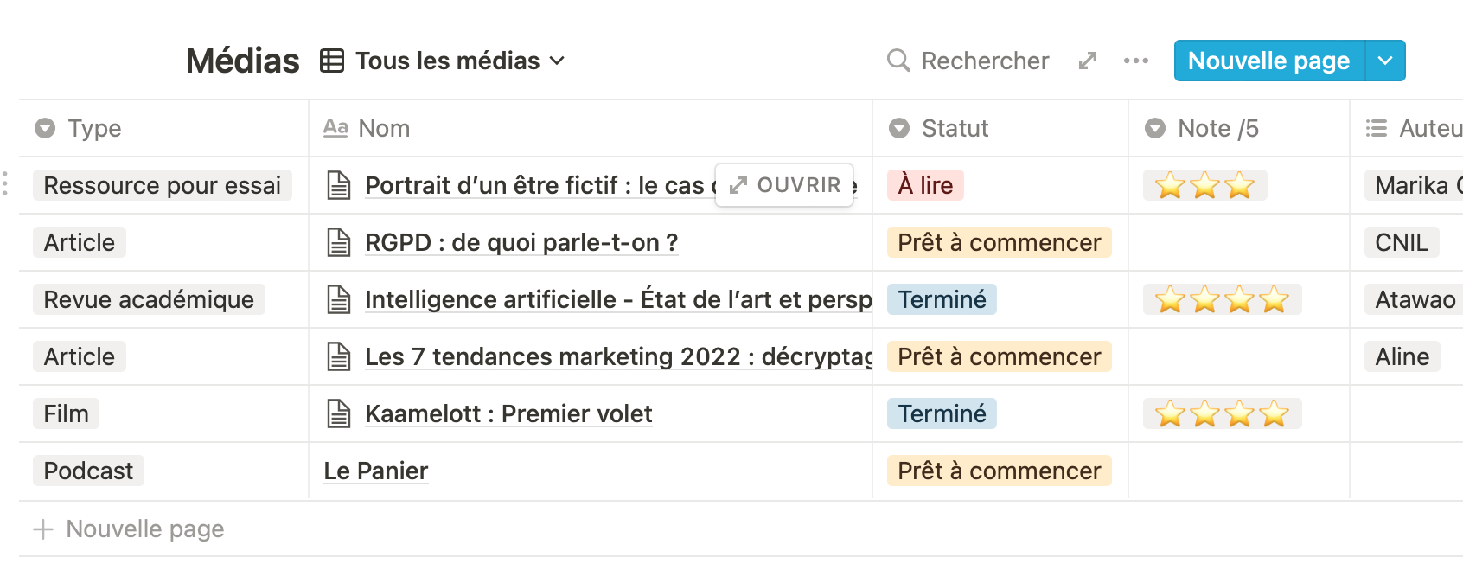Open the three-dots options menu
The width and height of the screenshot is (1463, 564).
pos(1136,61)
